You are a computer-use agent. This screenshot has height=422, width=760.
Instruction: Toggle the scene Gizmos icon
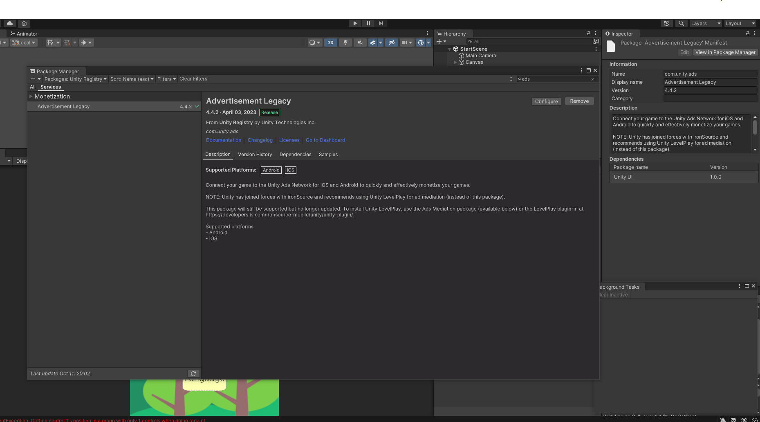tap(420, 43)
